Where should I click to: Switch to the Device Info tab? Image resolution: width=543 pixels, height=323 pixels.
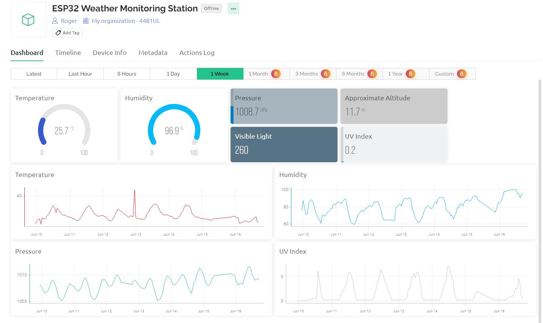click(x=110, y=53)
